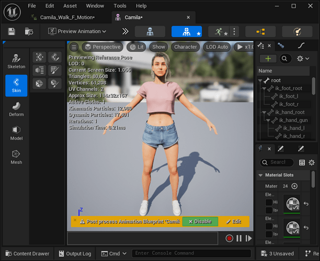Open the Preview Animation dropdown

coord(77,31)
